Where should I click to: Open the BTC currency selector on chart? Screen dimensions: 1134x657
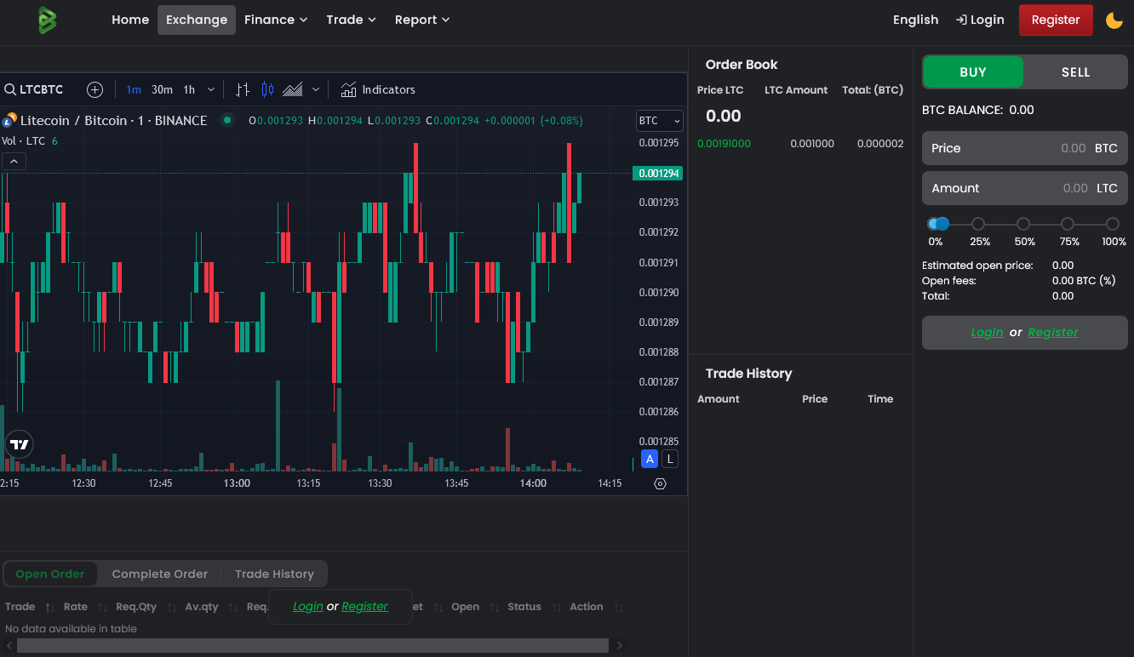tap(659, 121)
